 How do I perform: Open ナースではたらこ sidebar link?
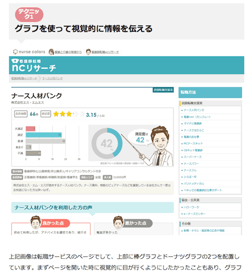(x=193, y=130)
